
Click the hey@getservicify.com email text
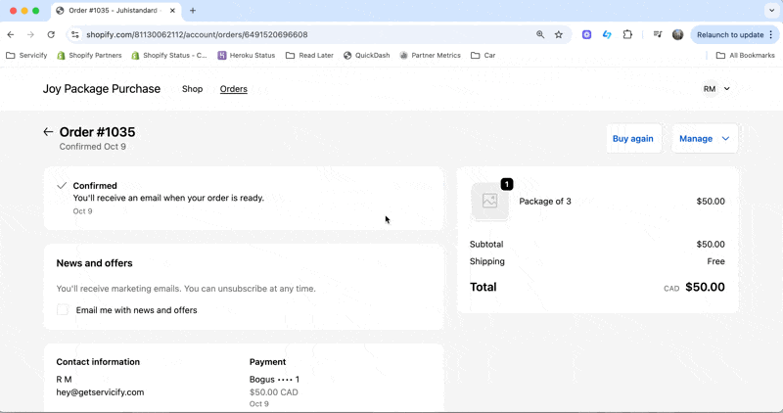pyautogui.click(x=100, y=392)
